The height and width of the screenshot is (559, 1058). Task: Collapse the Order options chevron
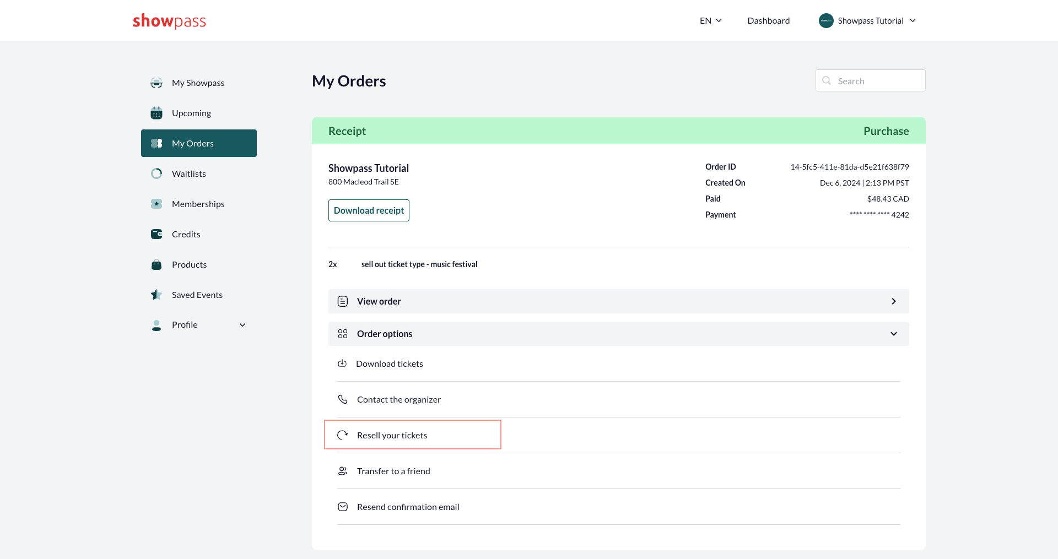(x=894, y=334)
